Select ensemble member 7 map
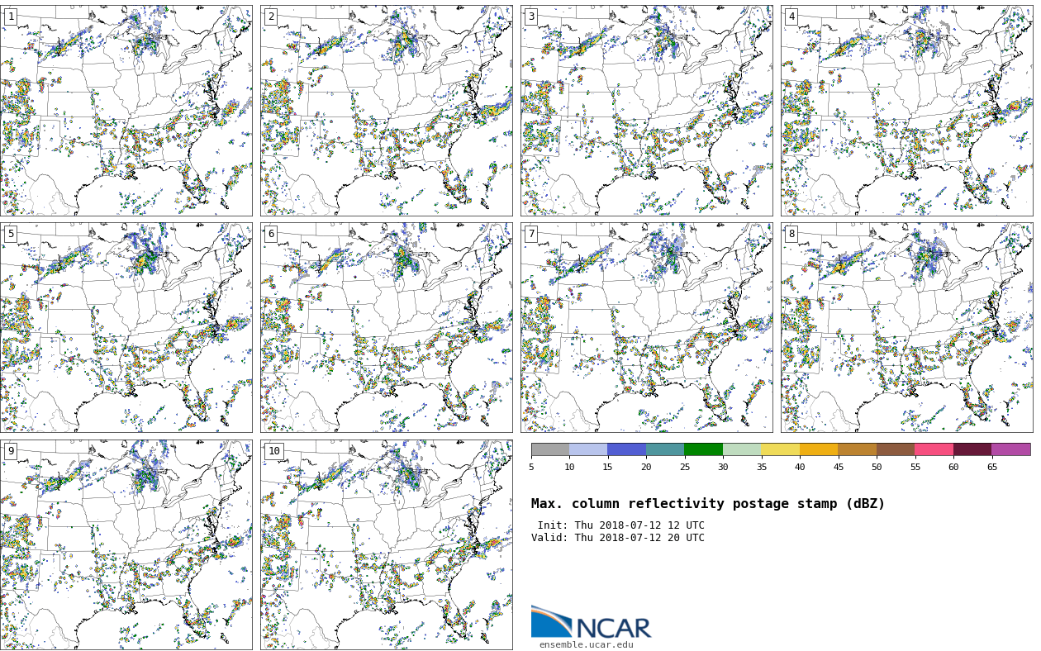 click(647, 327)
